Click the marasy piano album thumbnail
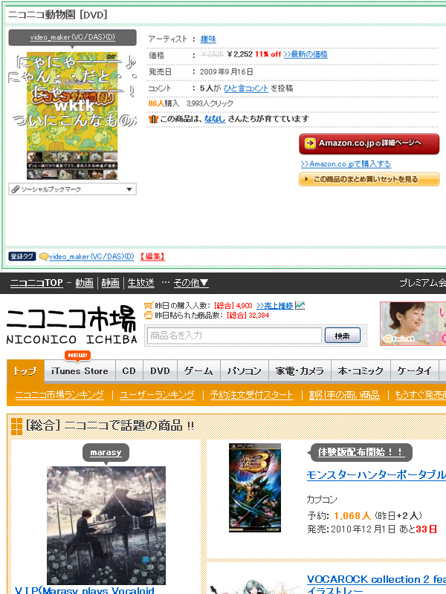Viewport: 446px width, 594px height. 106,526
